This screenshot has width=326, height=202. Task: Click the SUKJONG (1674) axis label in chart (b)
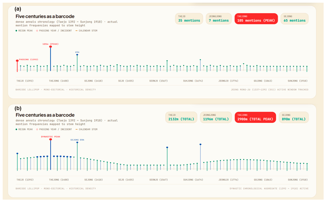coord(193,179)
